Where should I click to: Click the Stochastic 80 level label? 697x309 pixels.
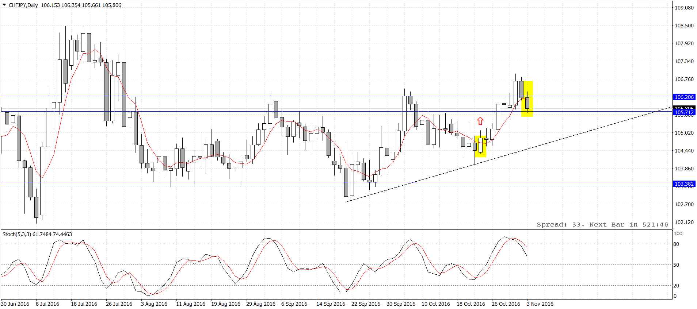(x=677, y=244)
